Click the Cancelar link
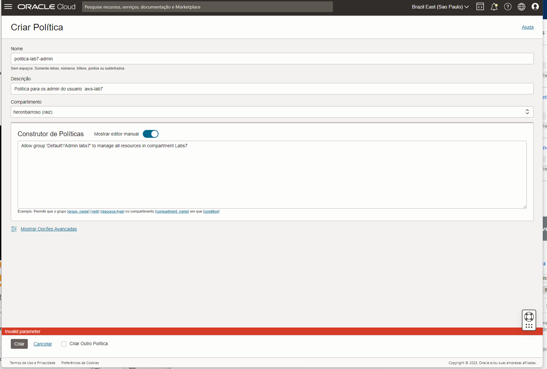 click(x=43, y=344)
